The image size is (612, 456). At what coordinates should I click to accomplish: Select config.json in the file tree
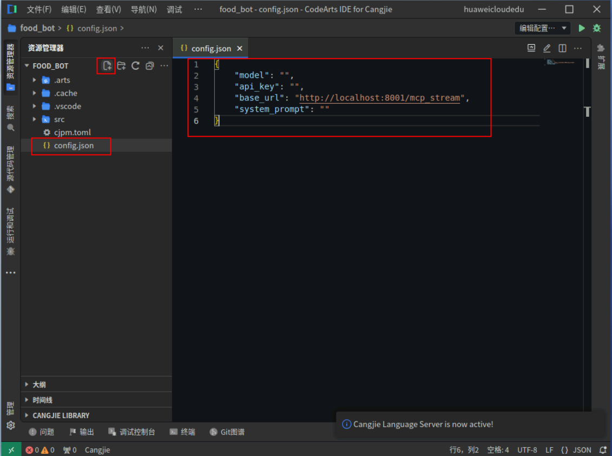[x=74, y=145]
